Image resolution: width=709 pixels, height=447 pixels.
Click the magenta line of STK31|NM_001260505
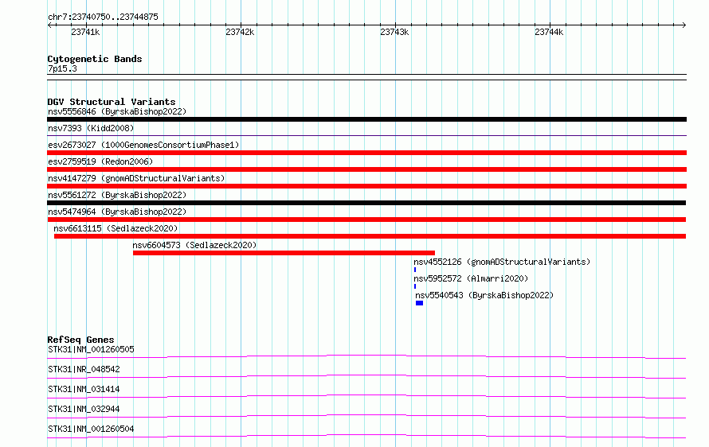tap(366, 356)
